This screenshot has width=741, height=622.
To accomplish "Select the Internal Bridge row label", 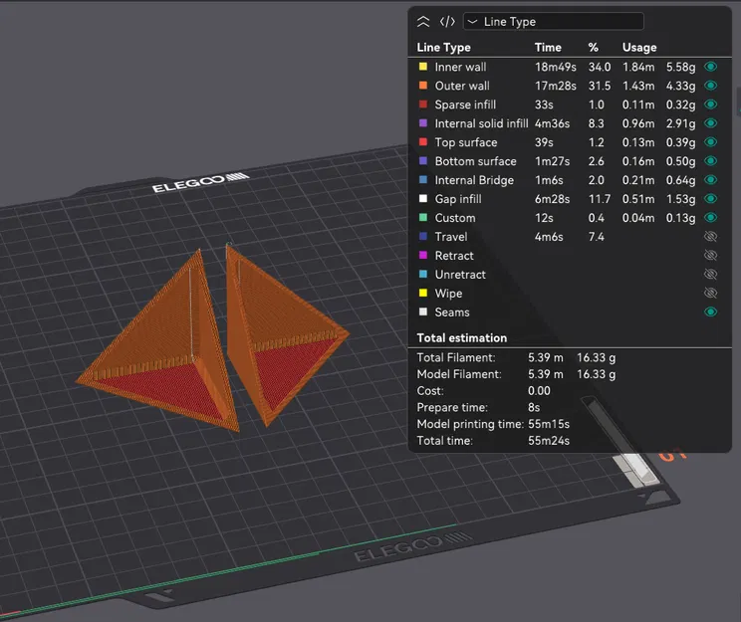I will point(474,180).
